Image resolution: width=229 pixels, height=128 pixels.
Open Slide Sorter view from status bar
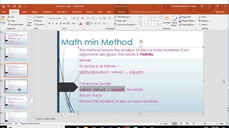[x=181, y=124]
